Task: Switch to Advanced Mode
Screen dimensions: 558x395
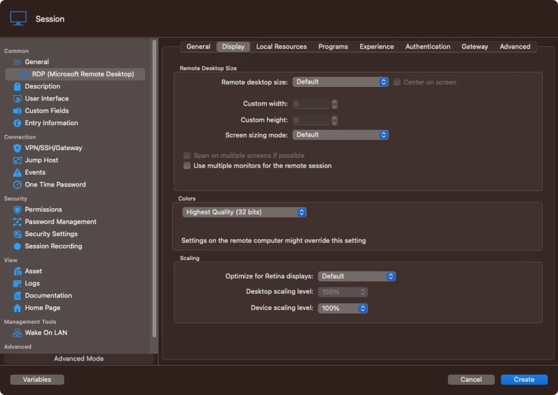Action: [79, 359]
